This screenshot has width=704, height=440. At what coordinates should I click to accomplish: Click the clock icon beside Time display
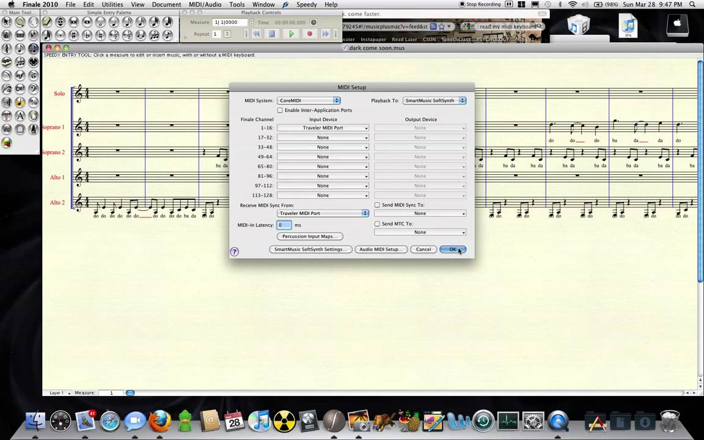click(x=313, y=22)
